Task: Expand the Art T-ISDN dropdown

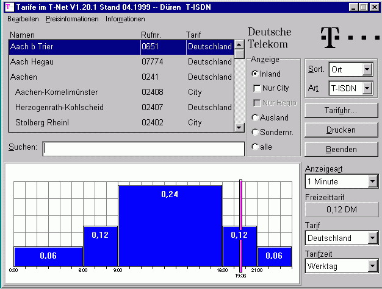Action: (366, 88)
